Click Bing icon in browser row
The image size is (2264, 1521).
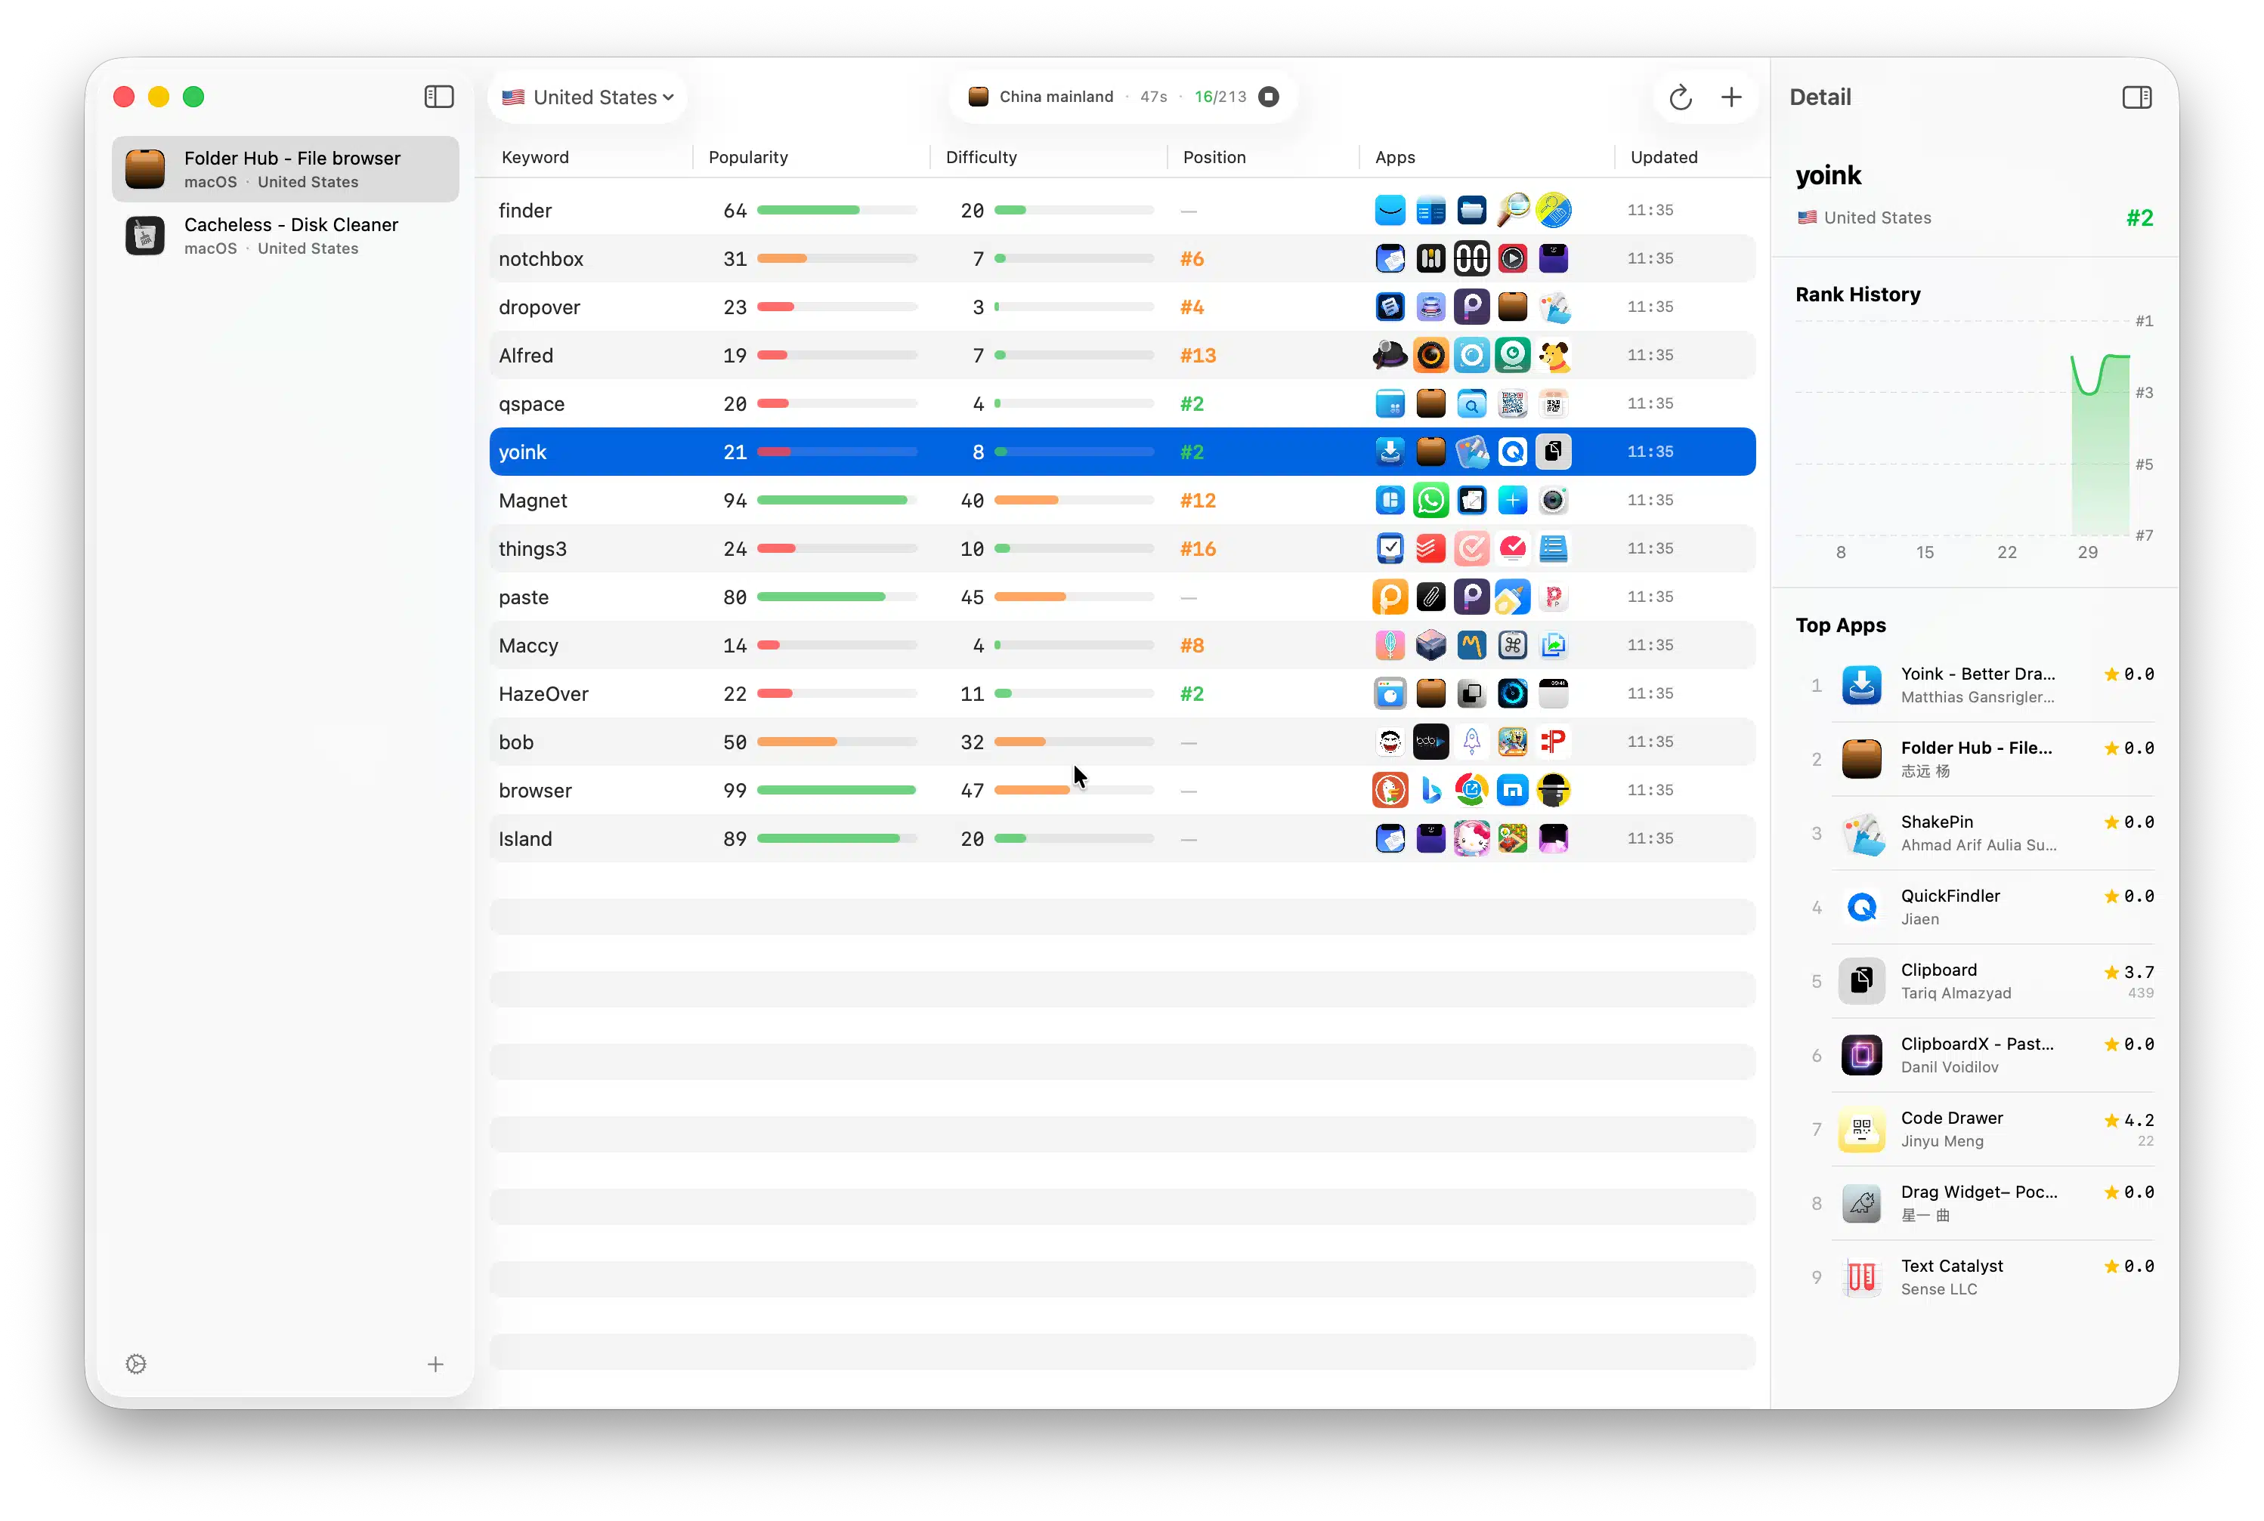1430,791
